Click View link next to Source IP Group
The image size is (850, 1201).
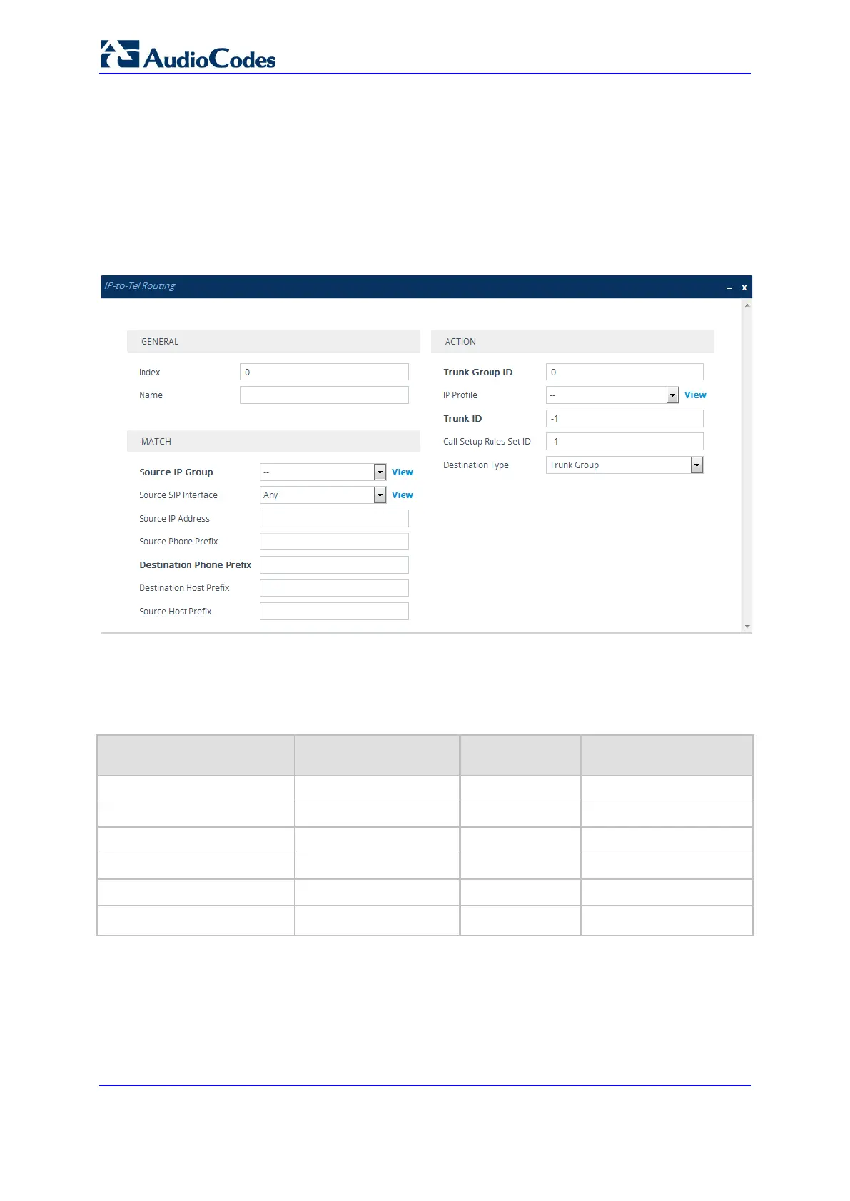tap(403, 472)
